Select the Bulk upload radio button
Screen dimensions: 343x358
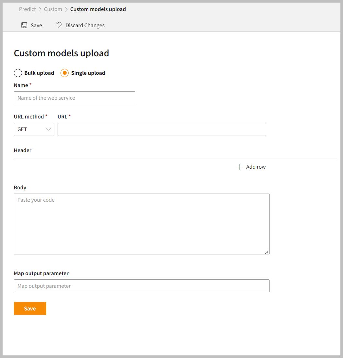[x=18, y=73]
